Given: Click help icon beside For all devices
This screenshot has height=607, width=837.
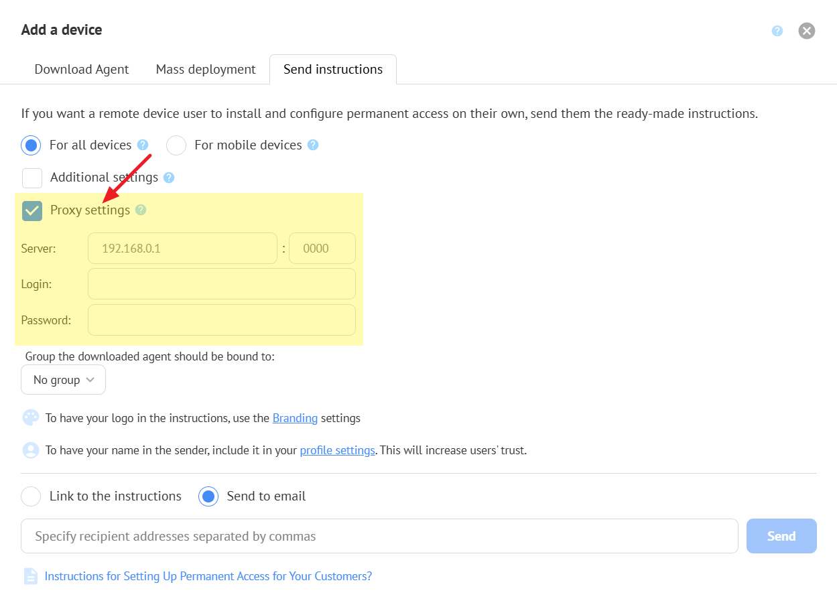Looking at the screenshot, I should (x=142, y=145).
